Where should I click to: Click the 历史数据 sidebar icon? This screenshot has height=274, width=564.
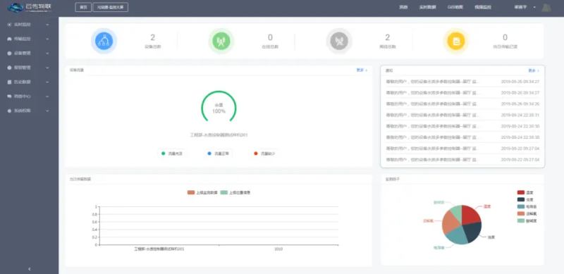(9, 82)
